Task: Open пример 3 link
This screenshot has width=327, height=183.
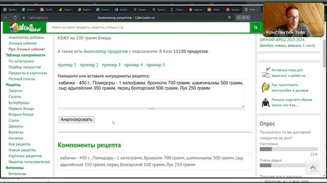Action: (x=111, y=65)
